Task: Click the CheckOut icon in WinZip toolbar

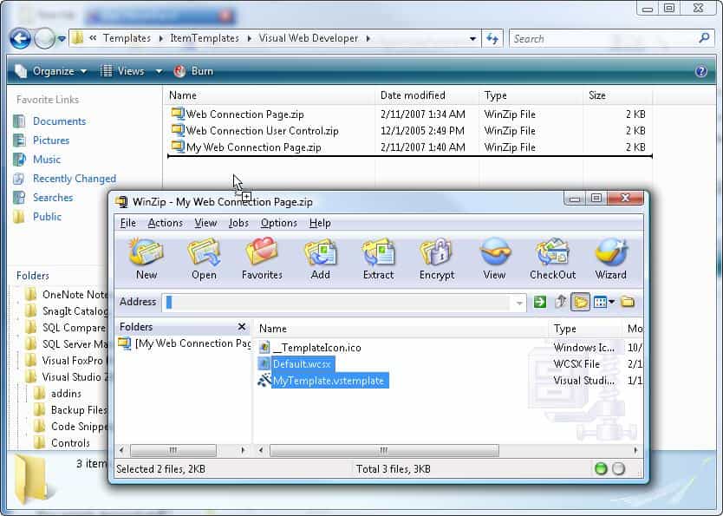Action: pos(552,251)
